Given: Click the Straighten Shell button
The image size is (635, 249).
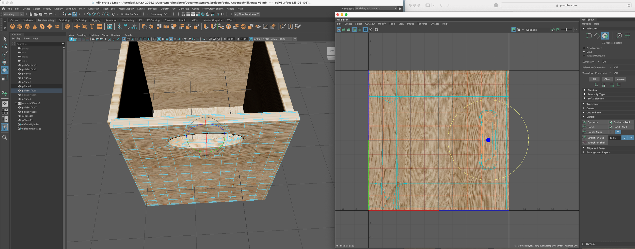Looking at the screenshot, I should [x=595, y=143].
